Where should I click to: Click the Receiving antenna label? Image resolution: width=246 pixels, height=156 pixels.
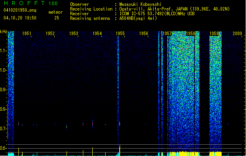click(x=90, y=18)
